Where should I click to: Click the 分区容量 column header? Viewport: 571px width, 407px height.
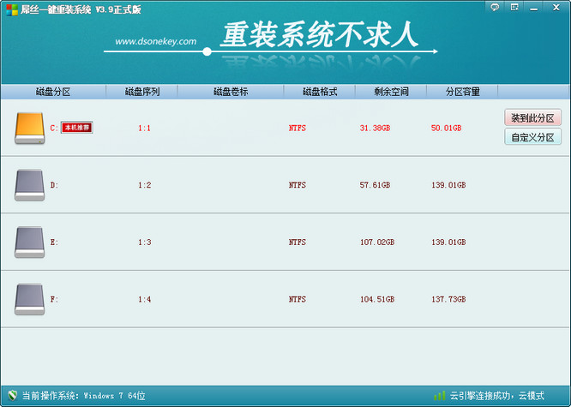point(462,92)
